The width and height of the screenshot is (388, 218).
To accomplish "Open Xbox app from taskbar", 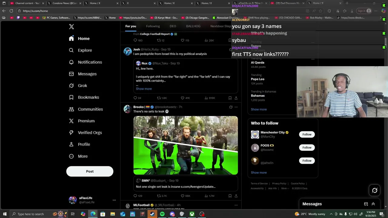I will click(192, 214).
